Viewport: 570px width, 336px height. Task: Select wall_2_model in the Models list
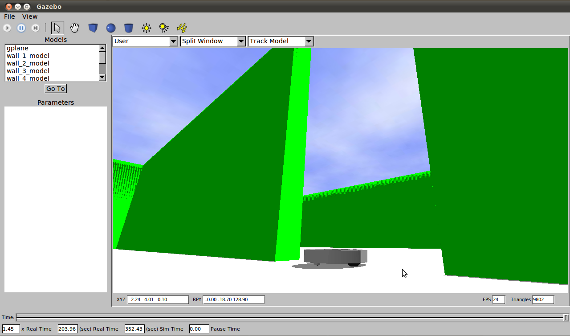point(28,63)
